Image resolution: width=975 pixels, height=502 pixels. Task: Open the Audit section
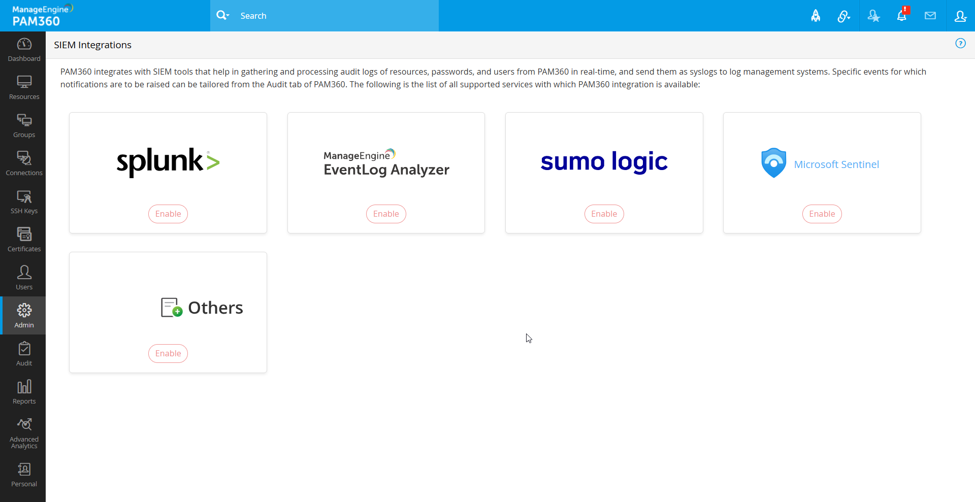coord(24,354)
